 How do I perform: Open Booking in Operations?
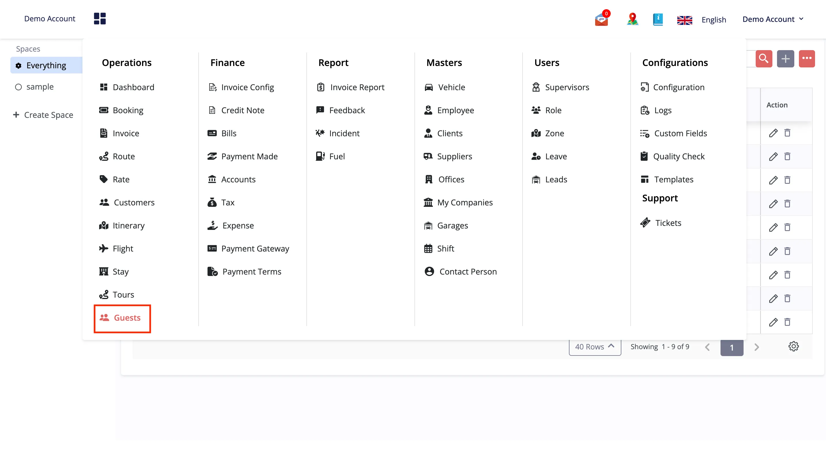(x=121, y=111)
